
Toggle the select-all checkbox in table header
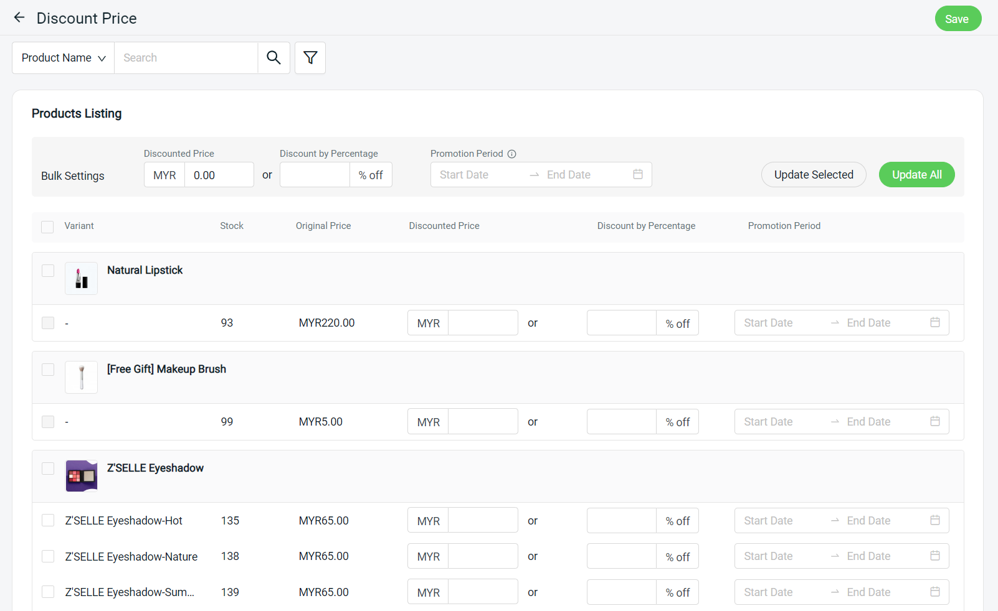click(47, 226)
